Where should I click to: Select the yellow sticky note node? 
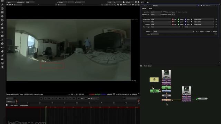[x=154, y=80]
